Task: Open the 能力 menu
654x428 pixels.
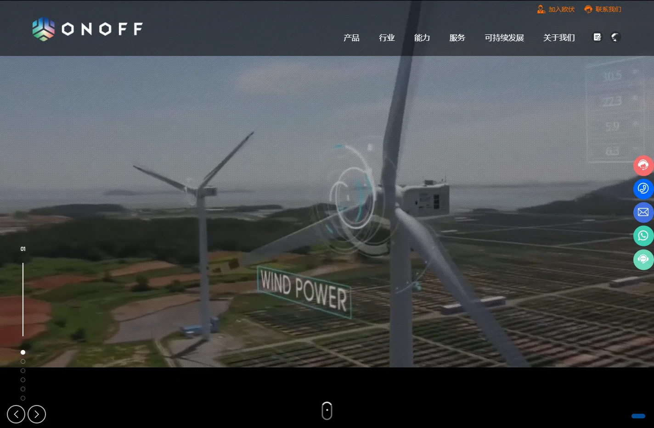Action: pyautogui.click(x=422, y=38)
